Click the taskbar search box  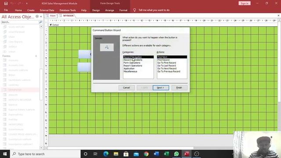(x=45, y=154)
